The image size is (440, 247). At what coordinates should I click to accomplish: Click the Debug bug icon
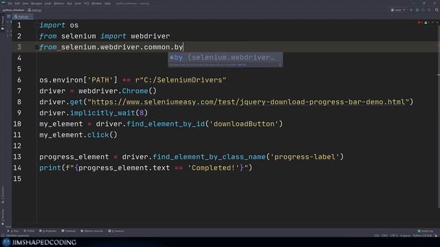(x=417, y=10)
